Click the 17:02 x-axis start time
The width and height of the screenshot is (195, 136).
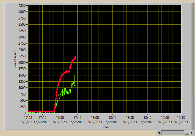pos(28,118)
